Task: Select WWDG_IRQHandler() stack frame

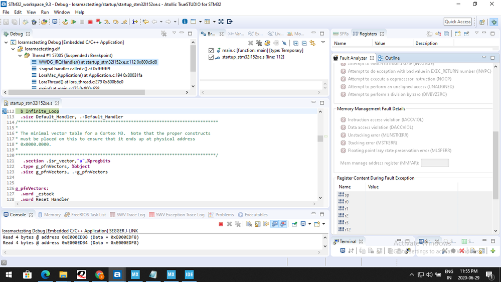Action: point(98,62)
